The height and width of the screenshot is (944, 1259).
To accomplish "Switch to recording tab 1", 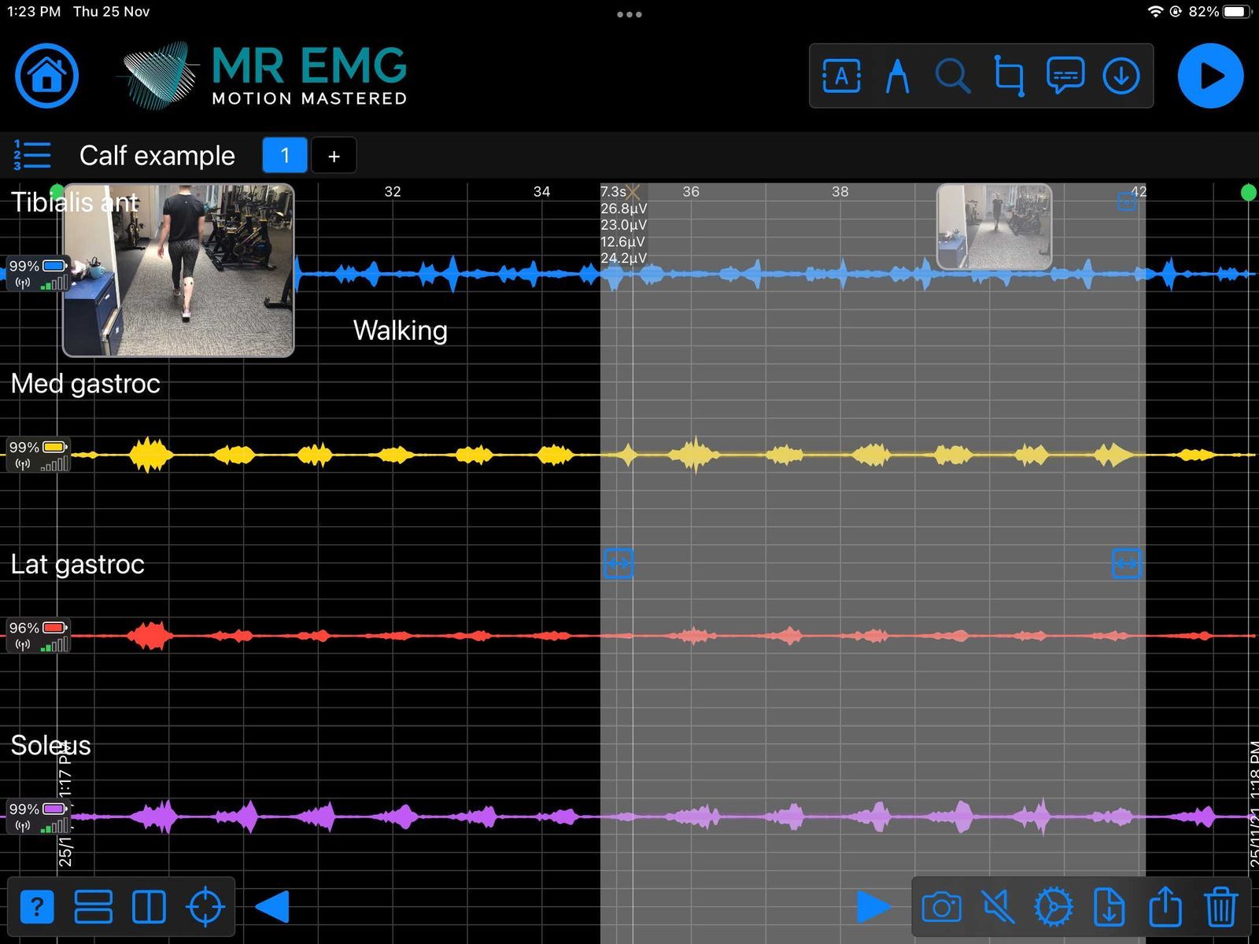I will (x=285, y=156).
